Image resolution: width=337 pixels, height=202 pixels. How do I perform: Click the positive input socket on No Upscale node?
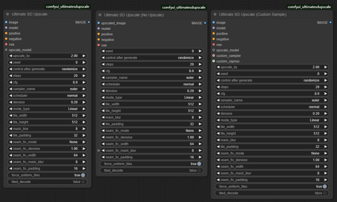coord(98,34)
